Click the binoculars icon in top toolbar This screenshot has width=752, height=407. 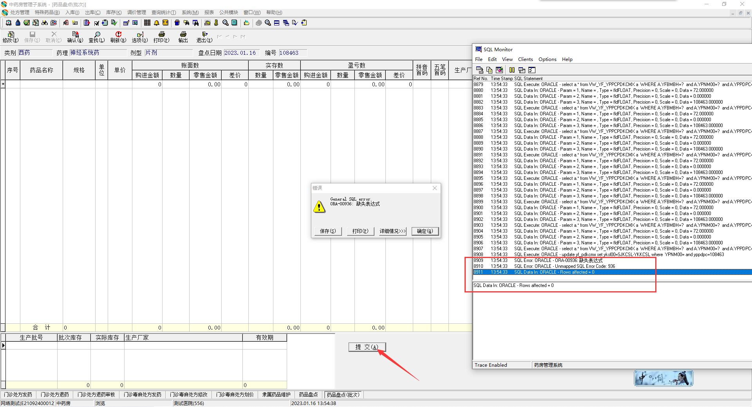point(45,23)
